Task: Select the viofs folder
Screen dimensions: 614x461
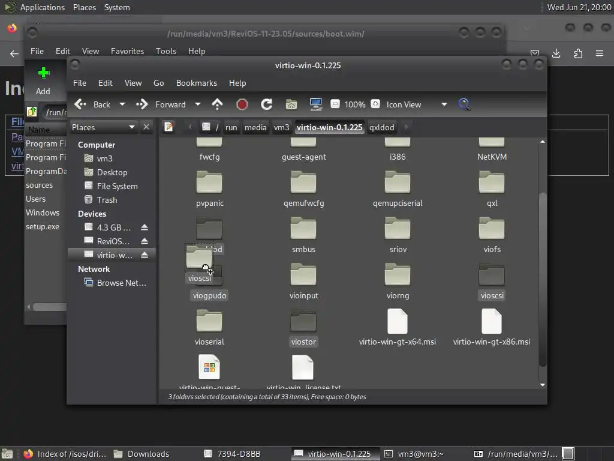Action: 492,235
